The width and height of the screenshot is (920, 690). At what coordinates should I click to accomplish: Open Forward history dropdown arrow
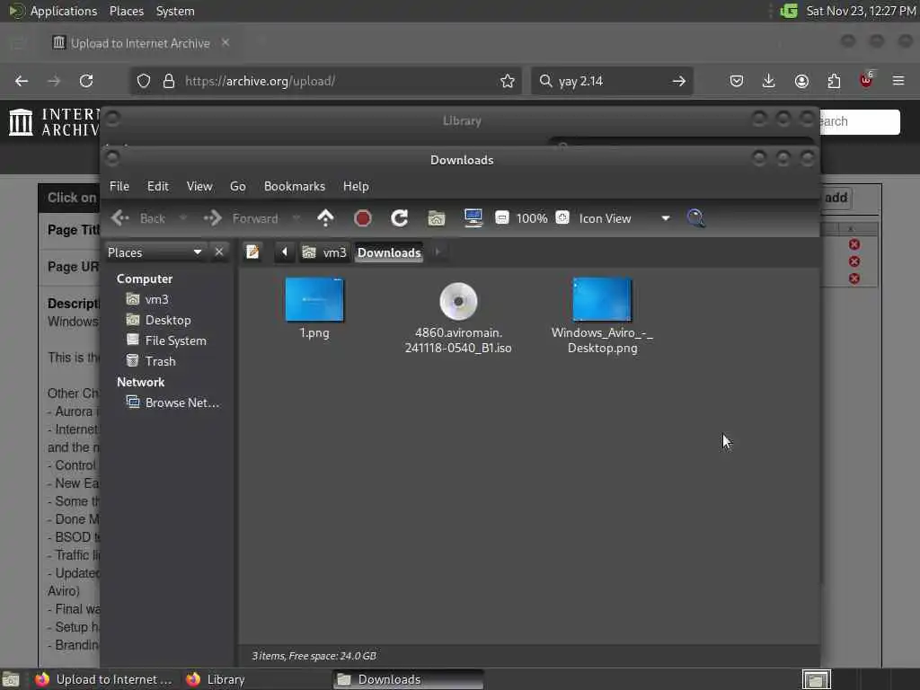click(296, 218)
